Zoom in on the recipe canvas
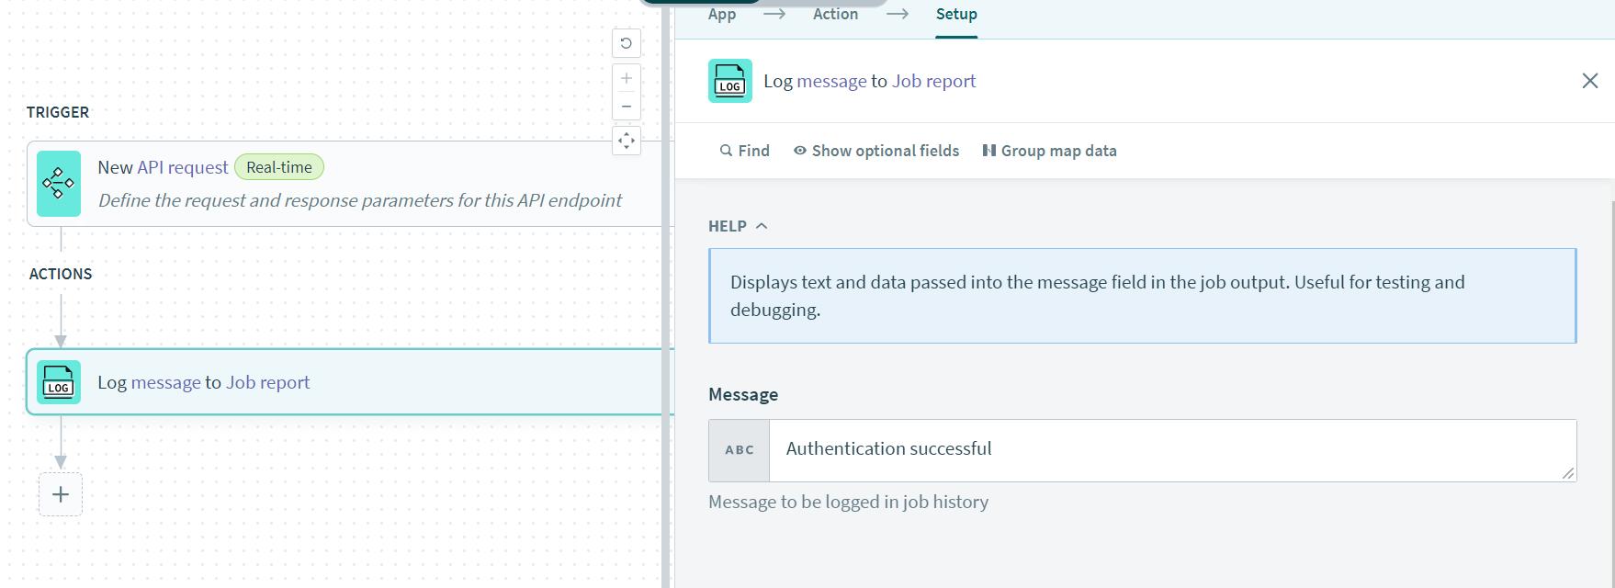1615x588 pixels. 626,79
